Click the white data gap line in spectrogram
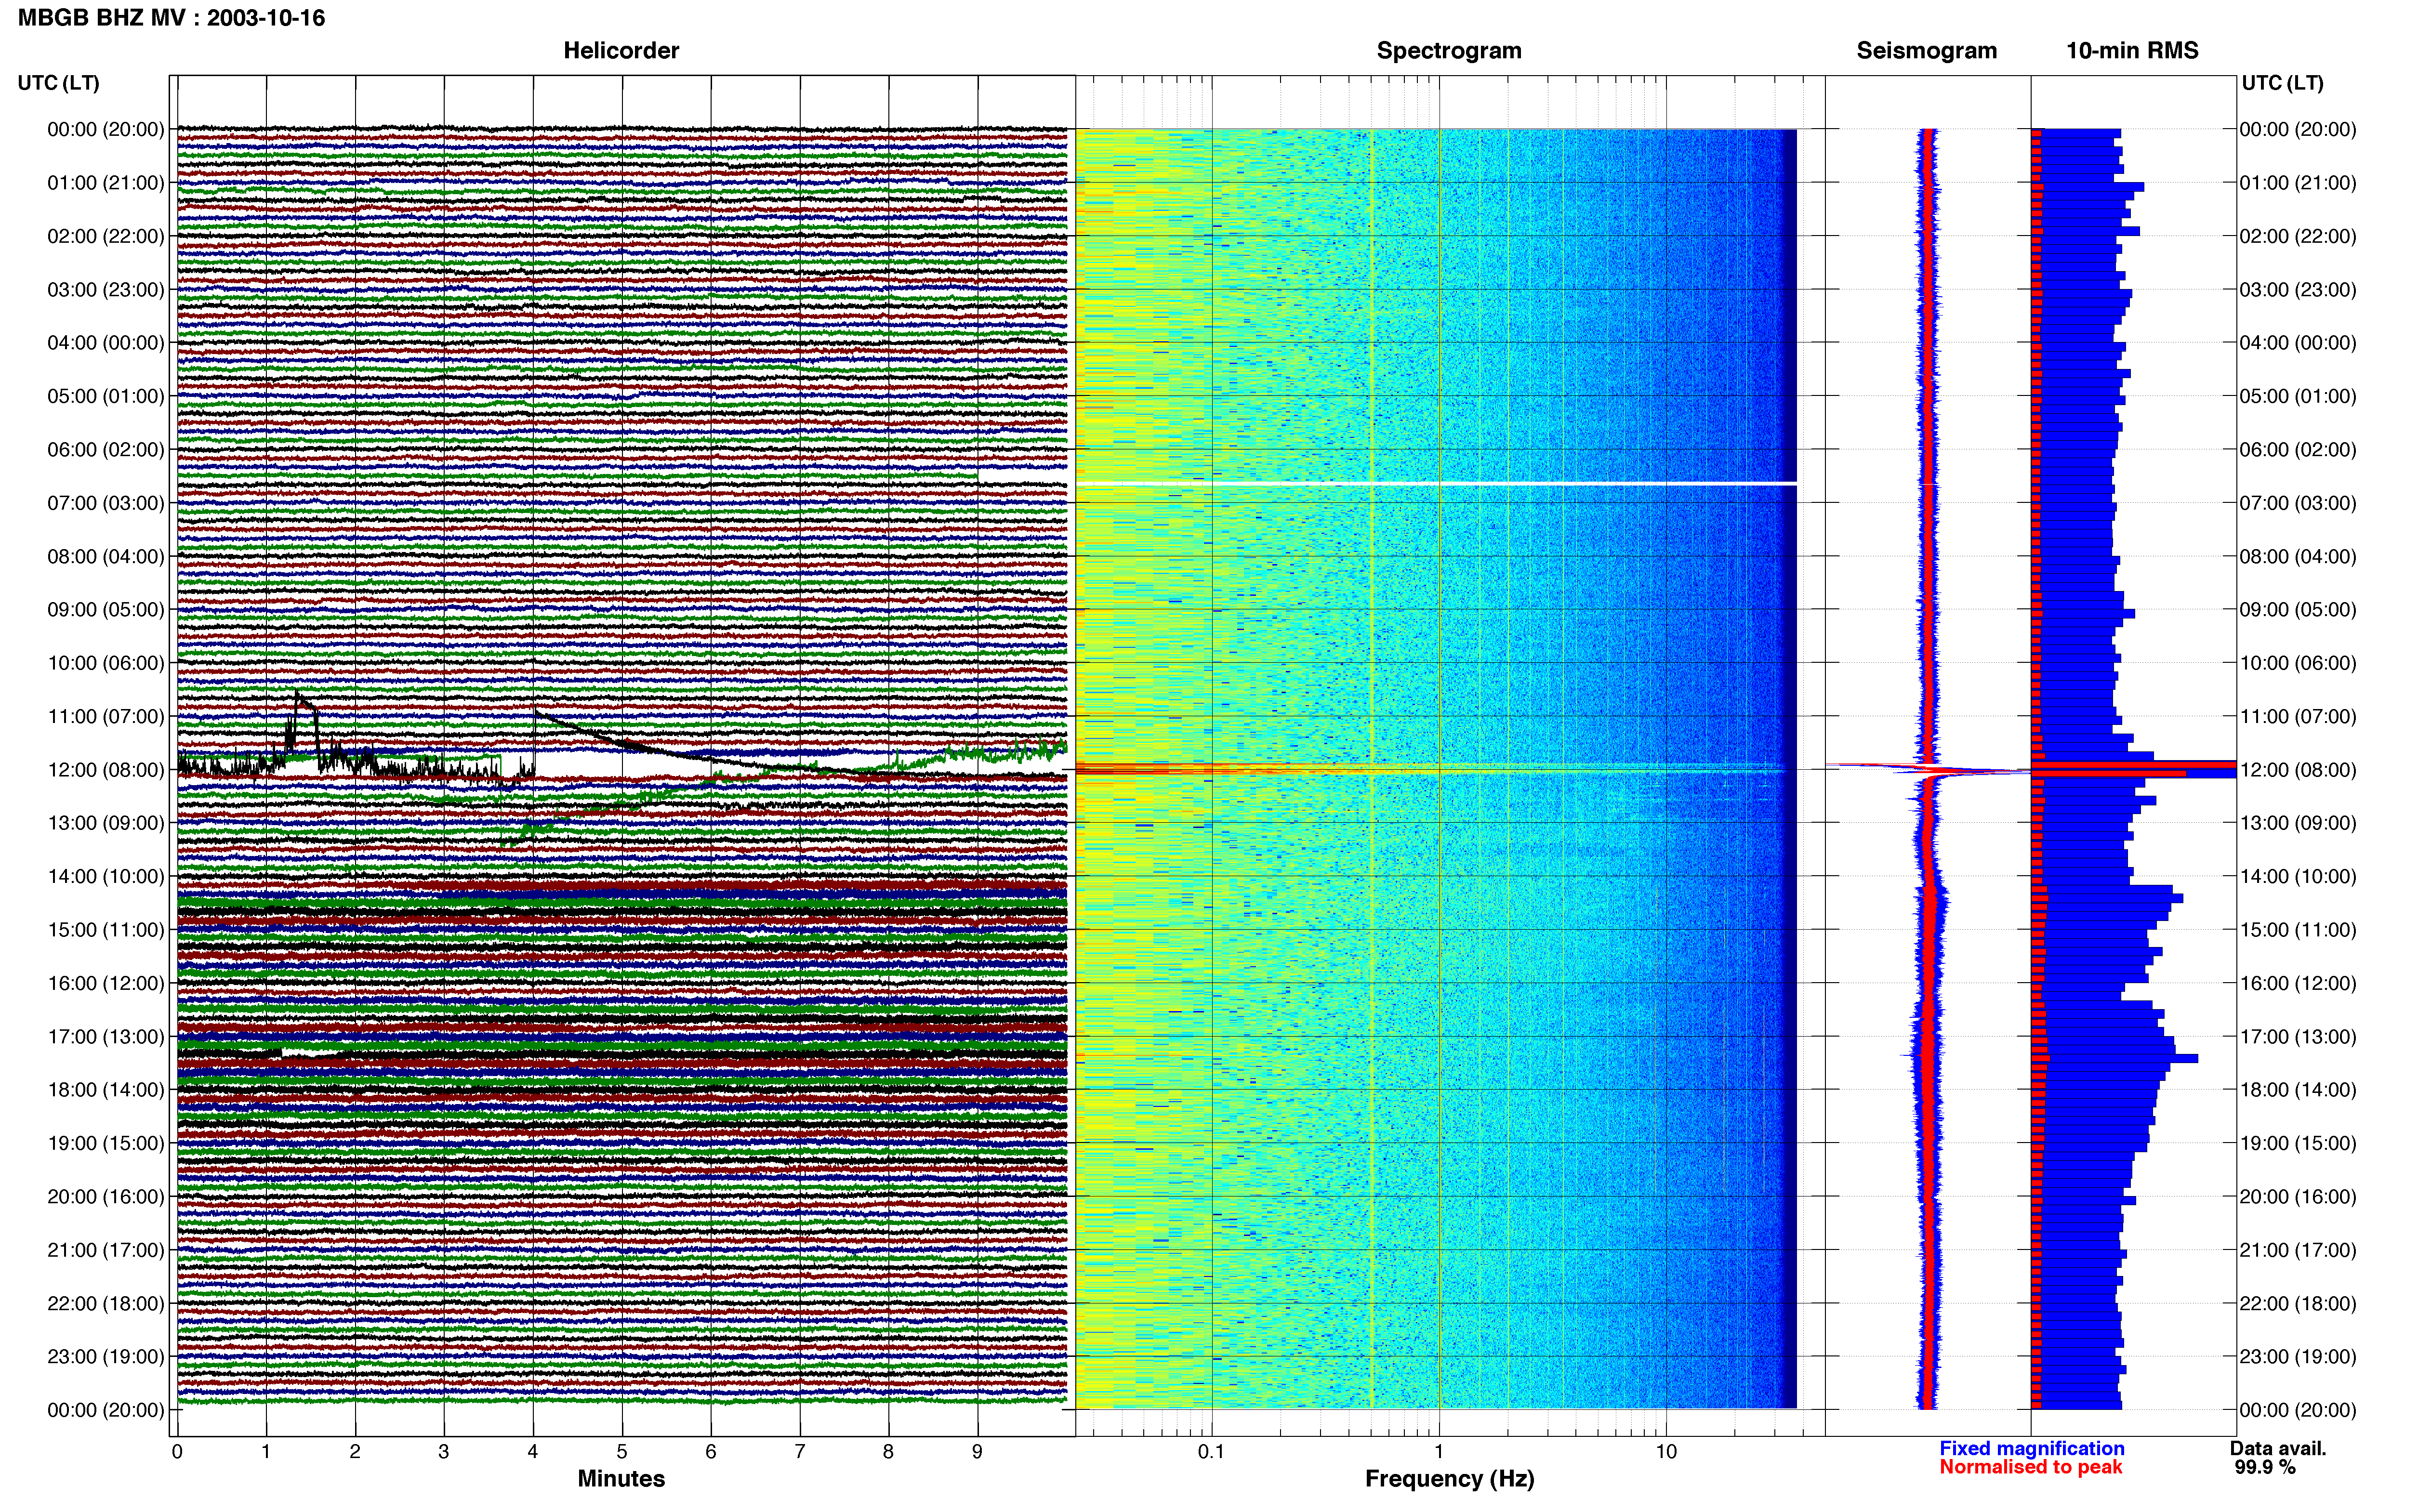 click(x=1437, y=484)
